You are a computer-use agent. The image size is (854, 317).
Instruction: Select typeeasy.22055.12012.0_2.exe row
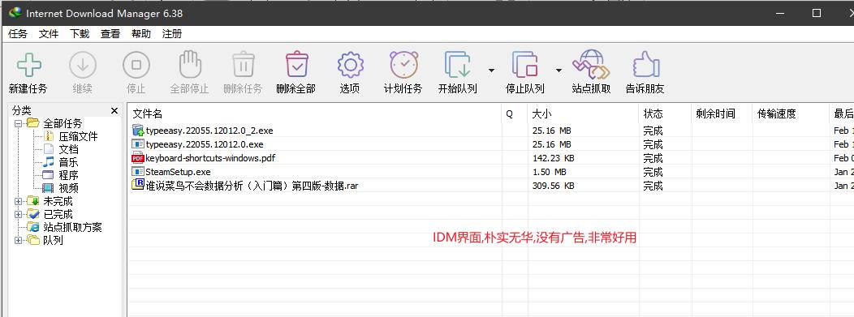(x=490, y=131)
